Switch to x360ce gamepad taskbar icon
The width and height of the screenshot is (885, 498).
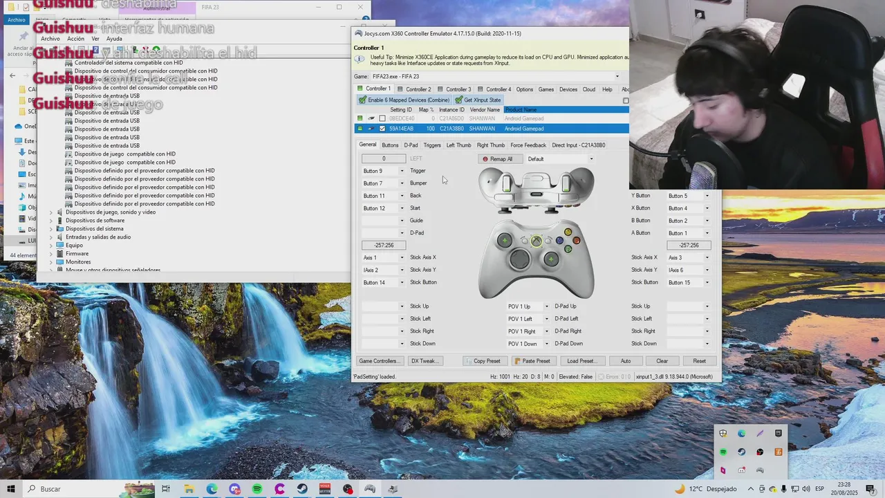pyautogui.click(x=370, y=489)
